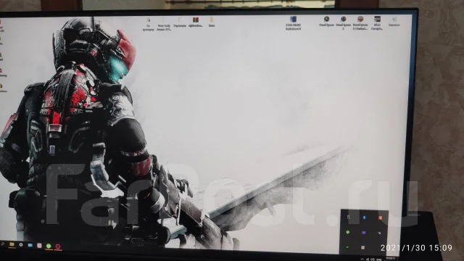Viewport: 464px width, 261px height.
Task: Open the Dead Space 2 desktop shortcut
Action: click(343, 22)
